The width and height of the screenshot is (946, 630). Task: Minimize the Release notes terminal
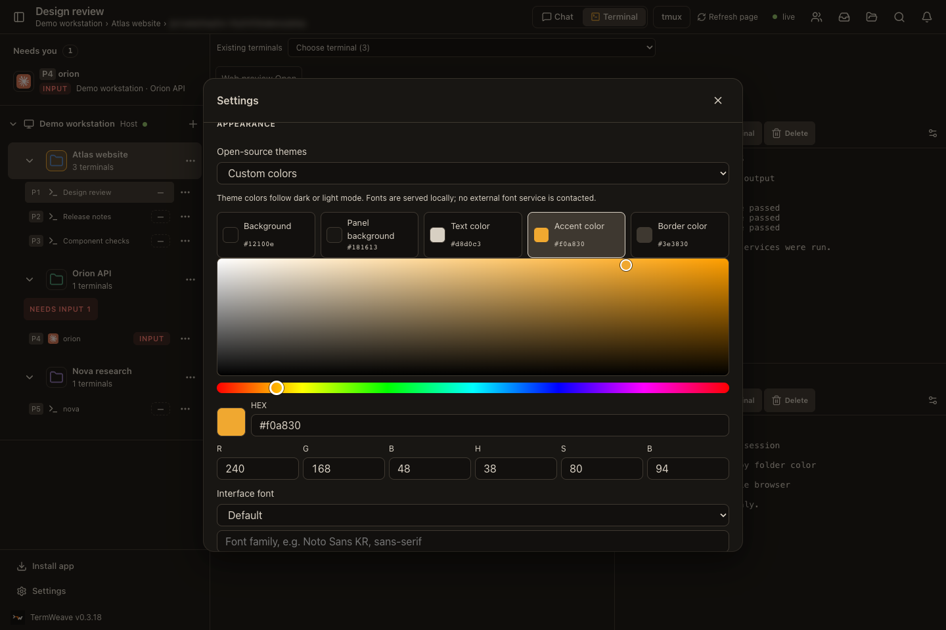click(160, 217)
